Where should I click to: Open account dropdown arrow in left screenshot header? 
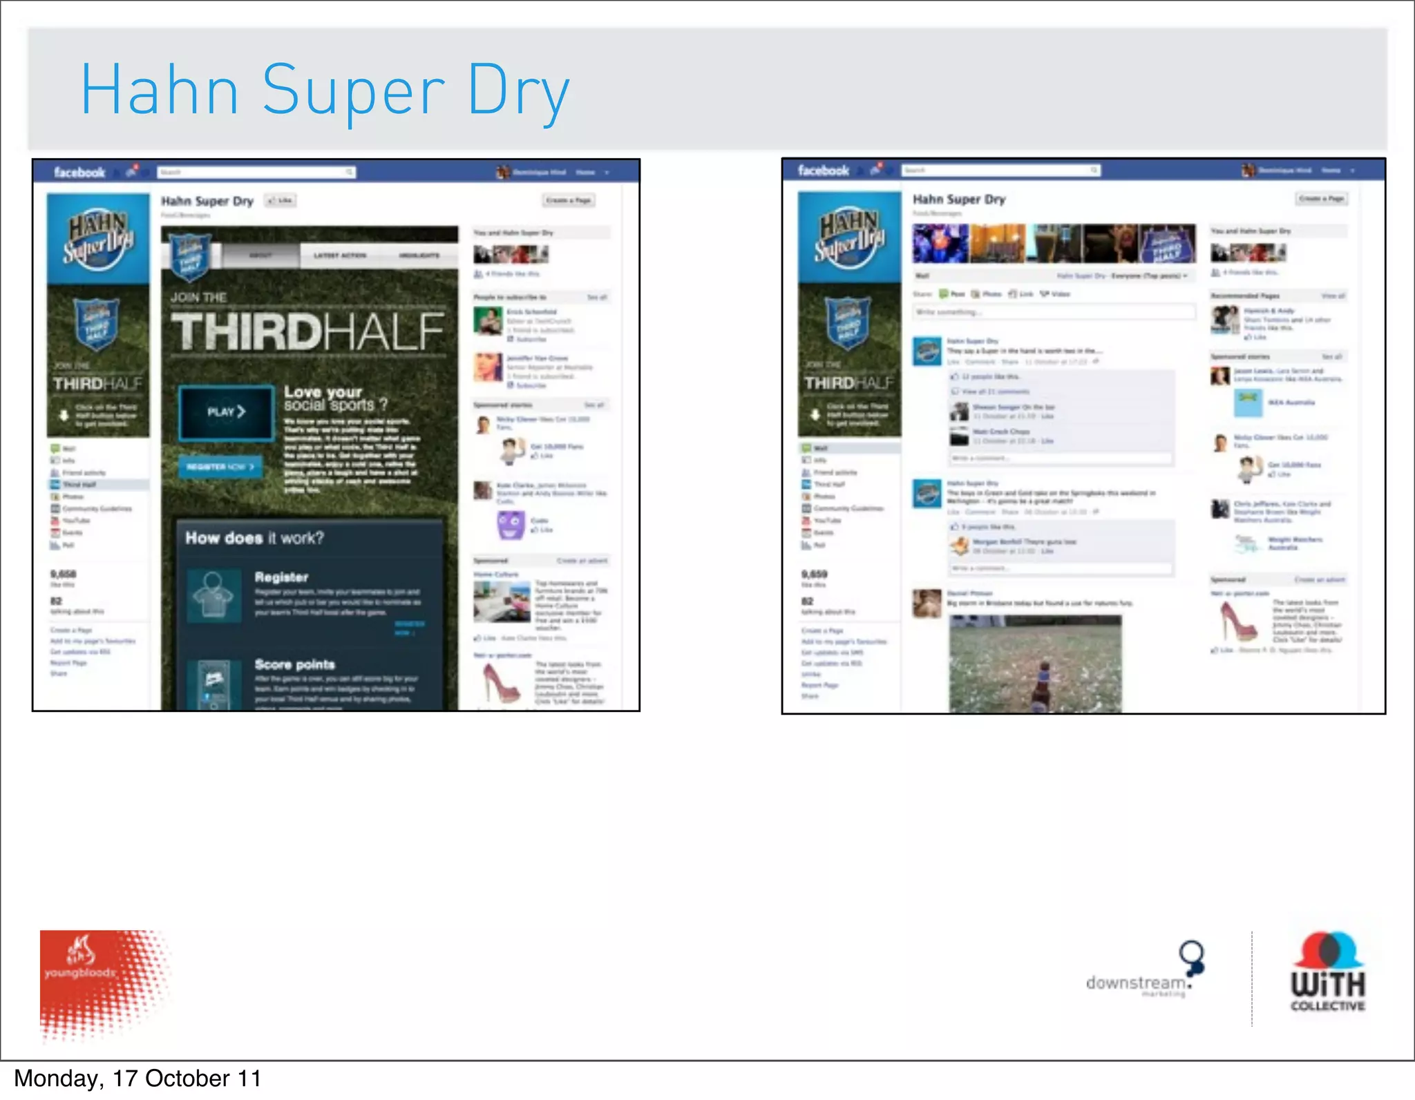[607, 173]
